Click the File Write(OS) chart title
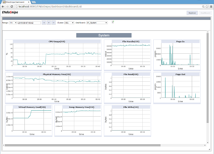The image size is (214, 154). click(x=131, y=107)
